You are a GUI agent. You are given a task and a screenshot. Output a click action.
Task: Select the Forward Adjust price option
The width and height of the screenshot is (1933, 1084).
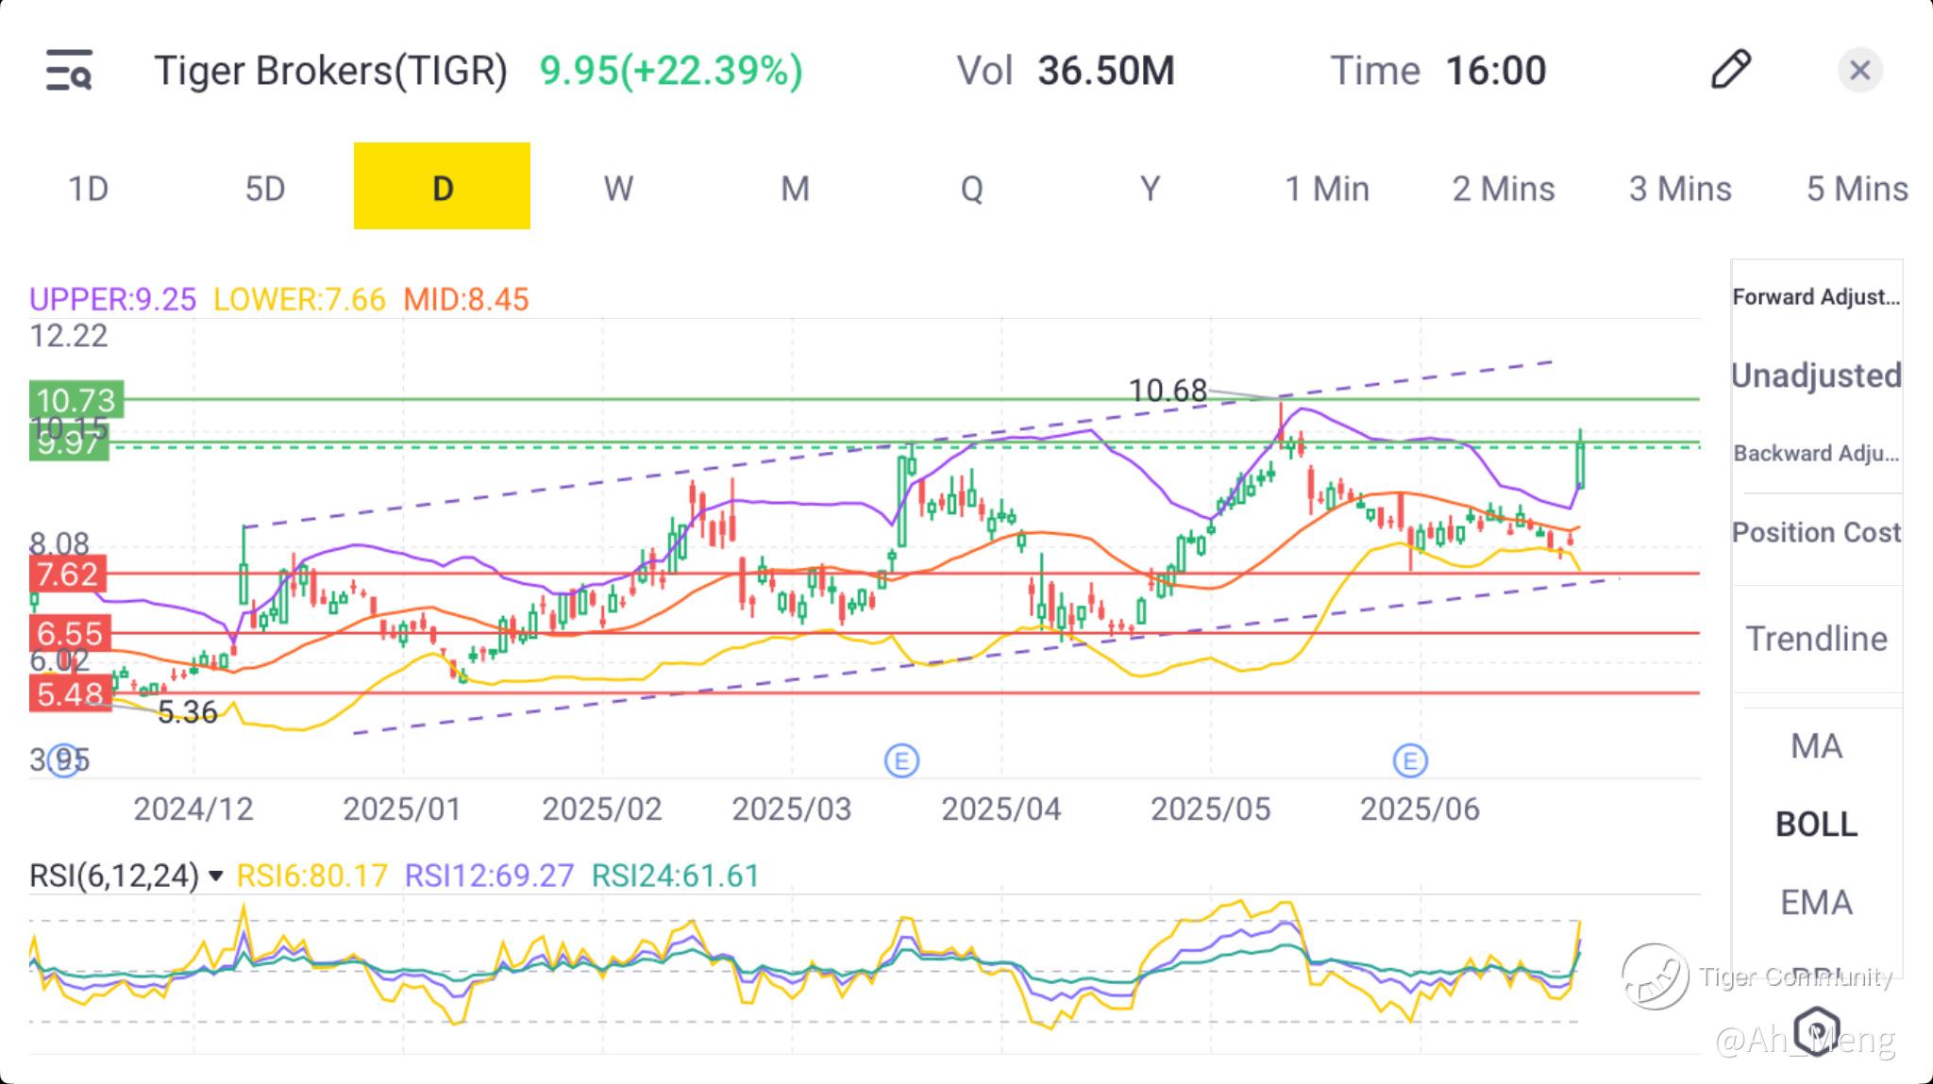[1816, 297]
